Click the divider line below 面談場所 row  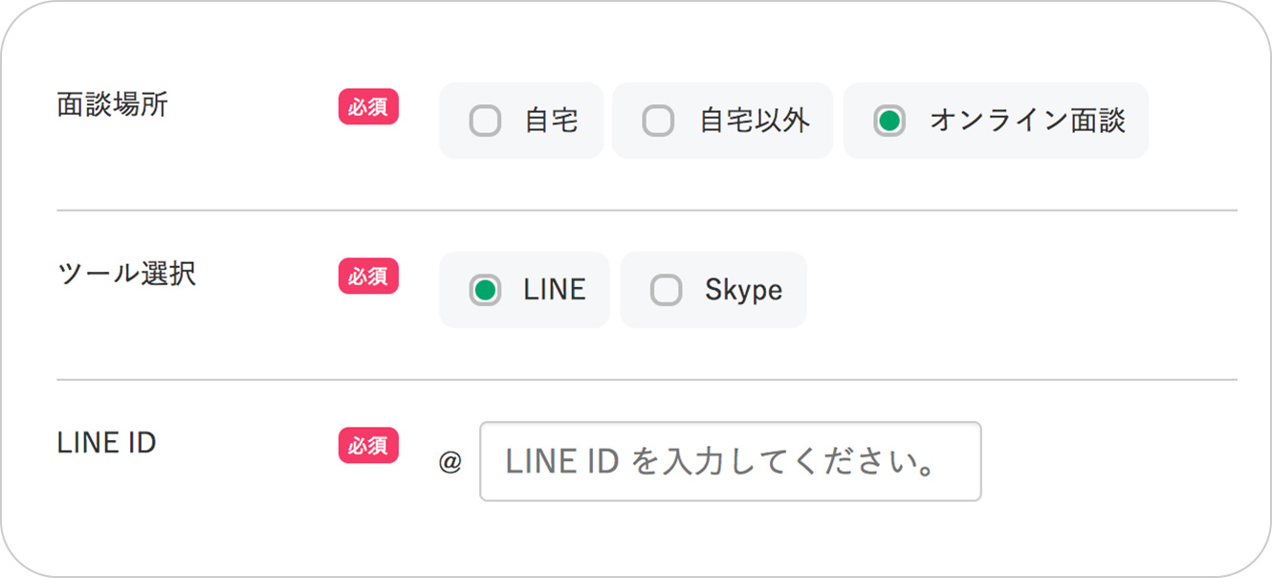(647, 211)
